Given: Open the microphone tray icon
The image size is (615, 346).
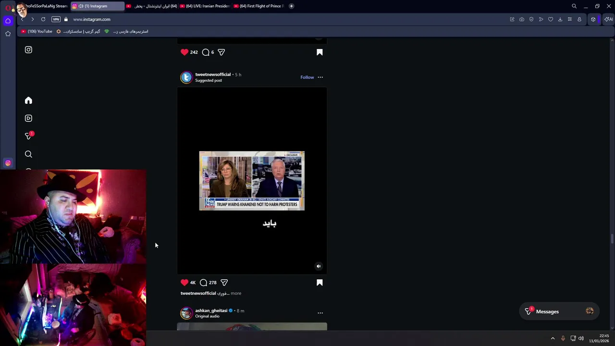Looking at the screenshot, I should pyautogui.click(x=563, y=338).
